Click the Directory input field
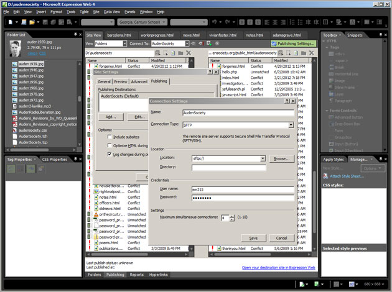The image size is (392, 292). pyautogui.click(x=229, y=168)
